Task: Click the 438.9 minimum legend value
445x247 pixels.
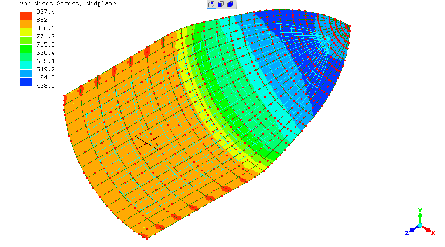Action: [x=46, y=86]
